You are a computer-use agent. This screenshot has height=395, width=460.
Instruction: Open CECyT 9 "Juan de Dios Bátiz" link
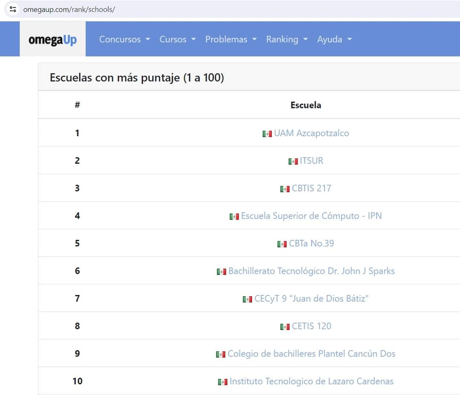point(311,298)
